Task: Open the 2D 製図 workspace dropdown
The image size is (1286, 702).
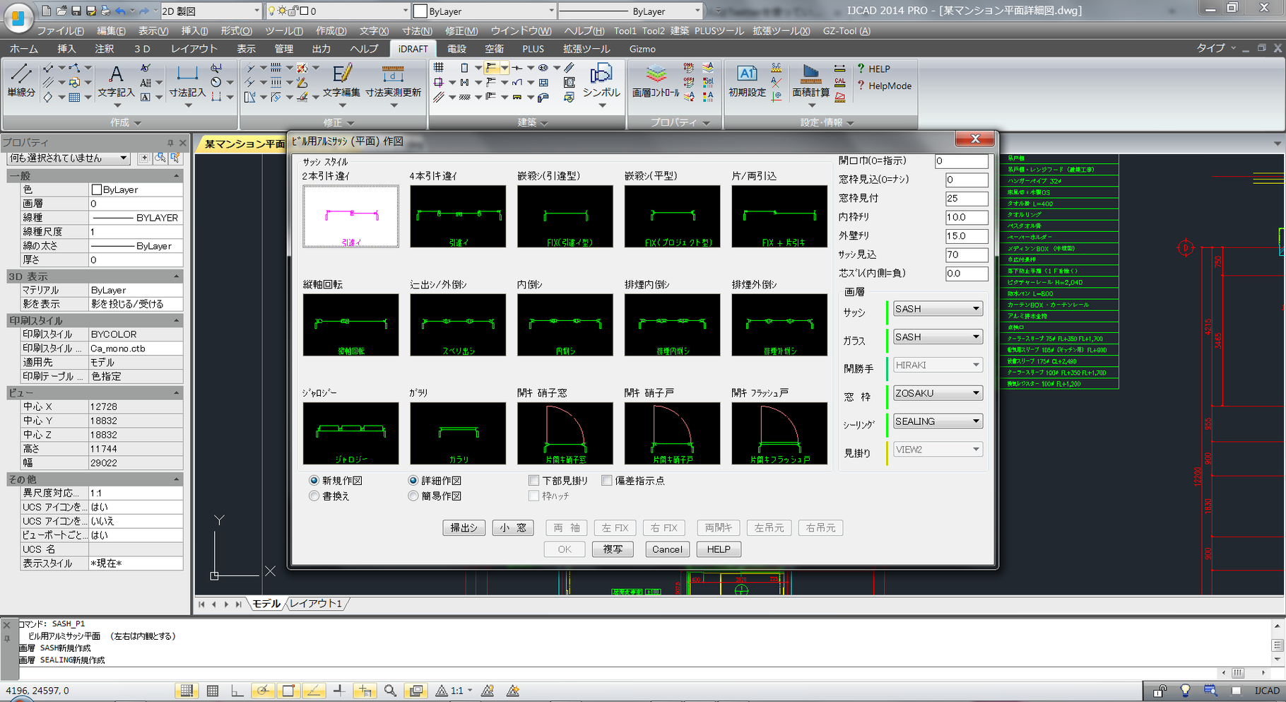Action: click(211, 11)
